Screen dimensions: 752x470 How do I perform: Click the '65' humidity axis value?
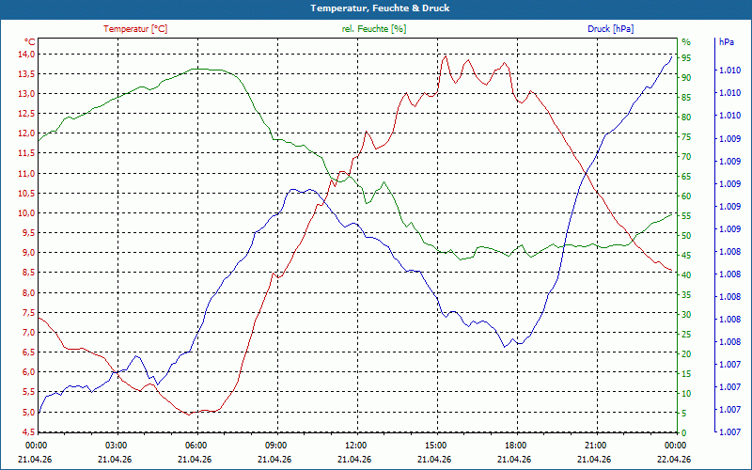point(686,177)
